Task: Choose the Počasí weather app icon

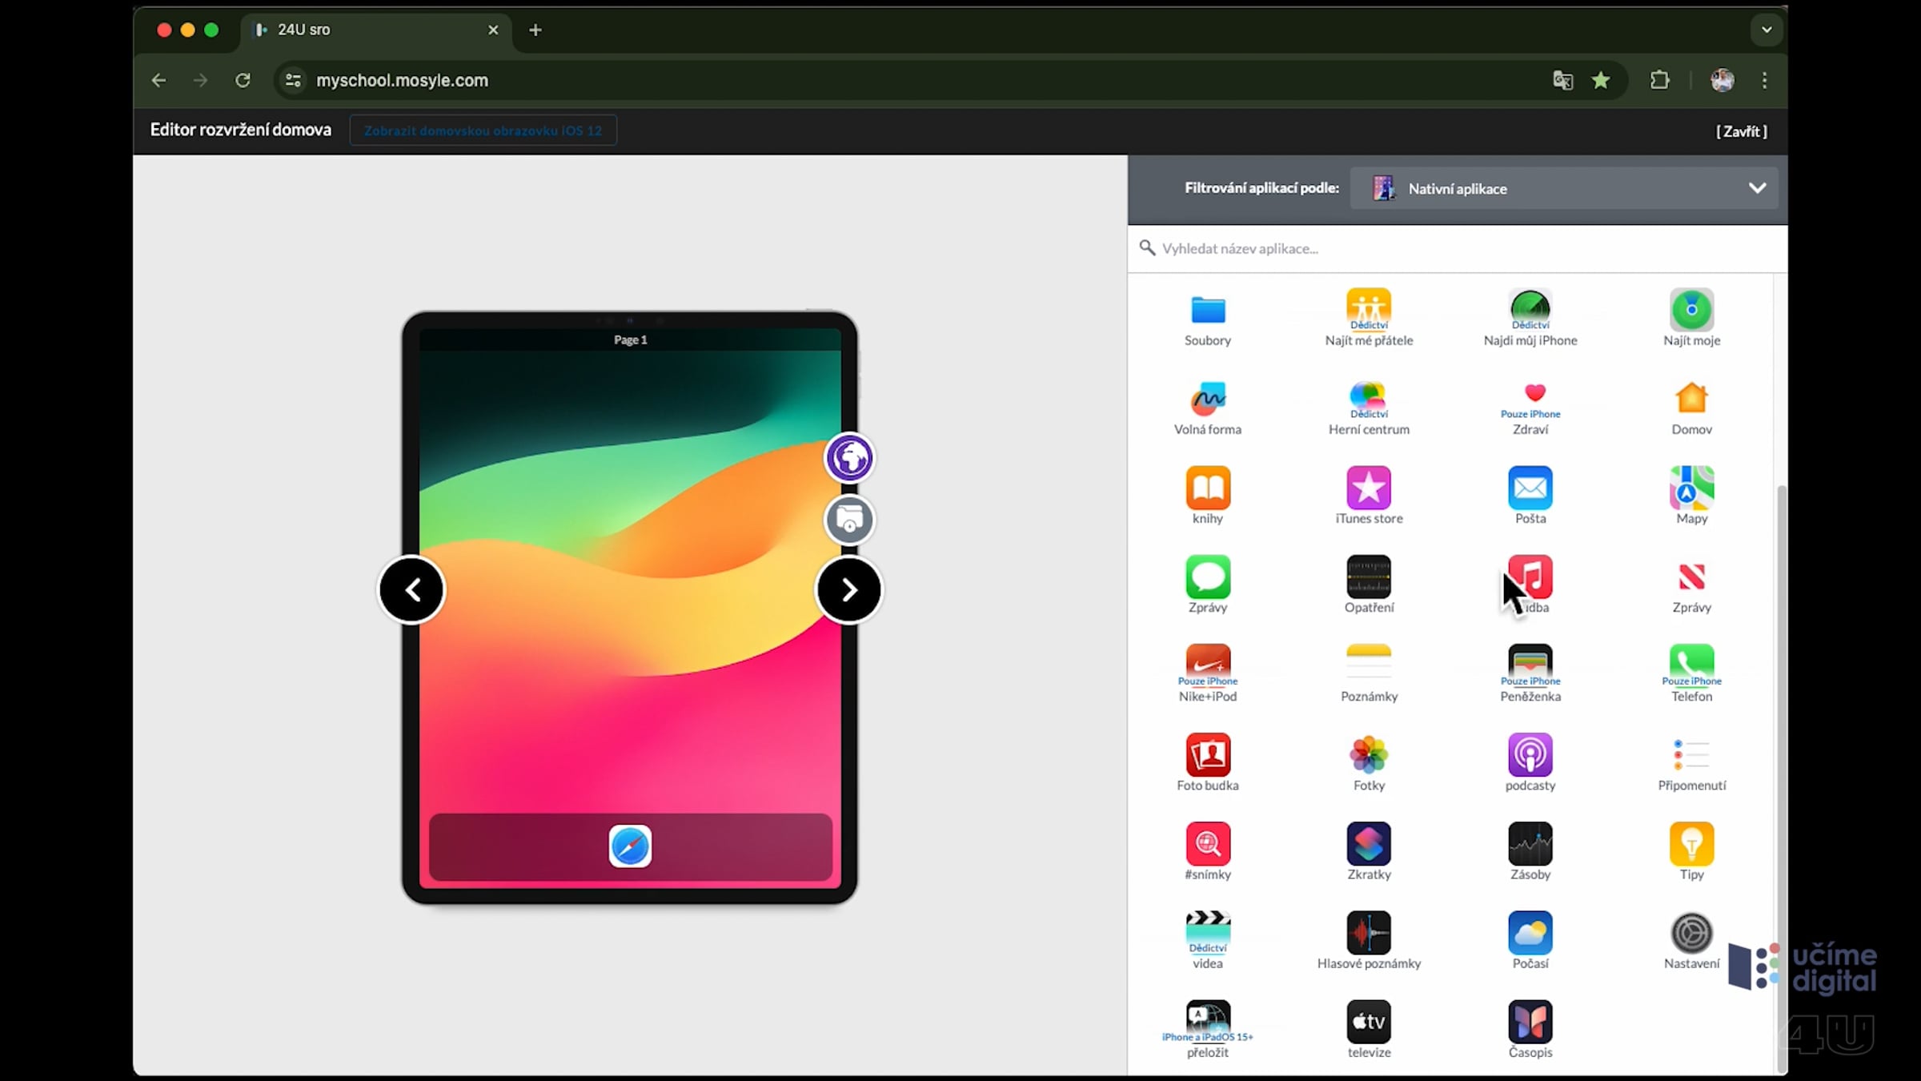Action: click(1530, 933)
